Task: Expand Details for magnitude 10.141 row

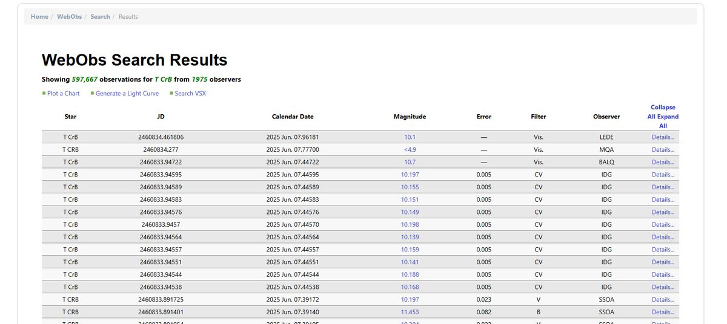Action: tap(663, 262)
